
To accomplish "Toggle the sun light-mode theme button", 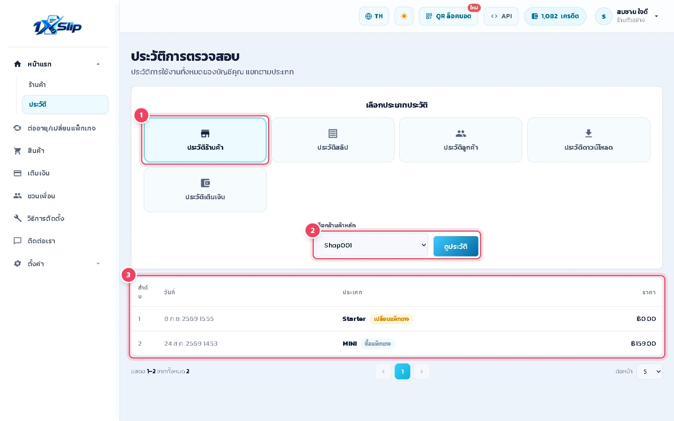I will [x=404, y=16].
